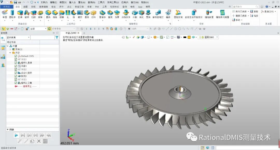Uncheck the 阵列1 feature checkbox

pyautogui.click(x=16, y=76)
